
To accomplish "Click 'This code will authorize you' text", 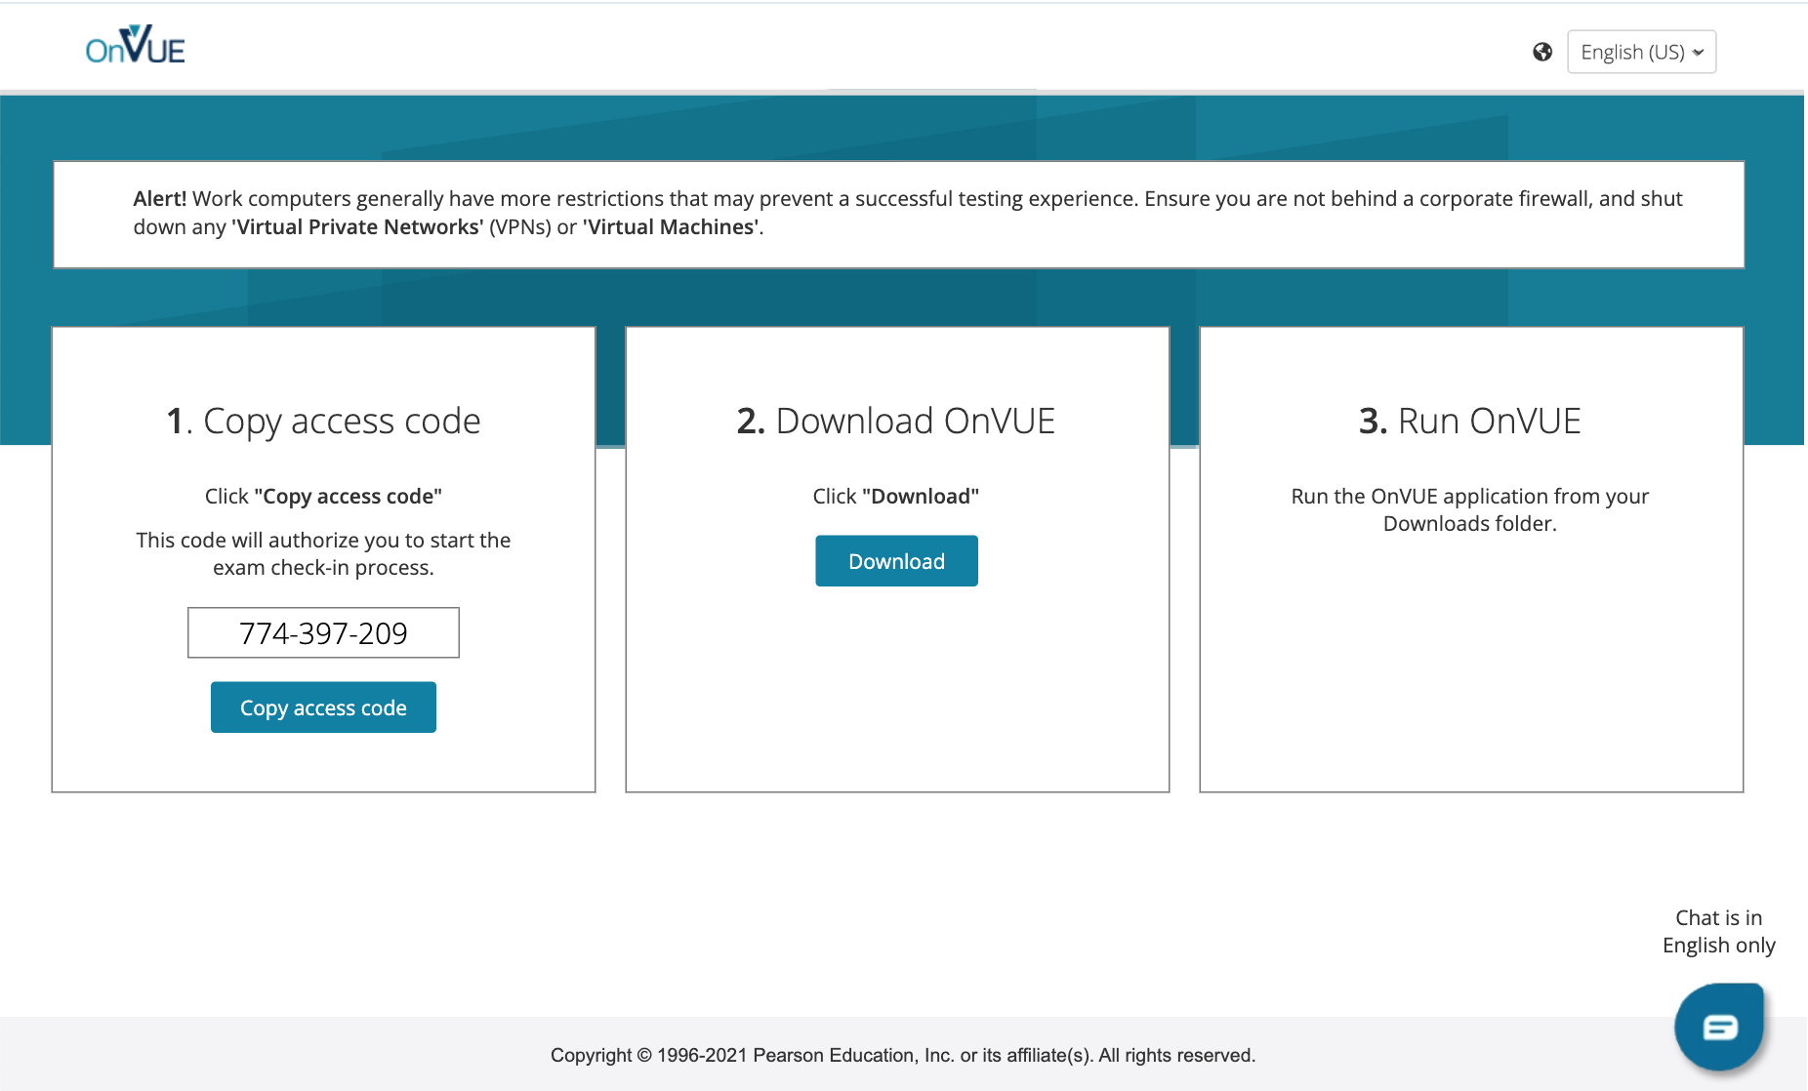I will coord(323,553).
